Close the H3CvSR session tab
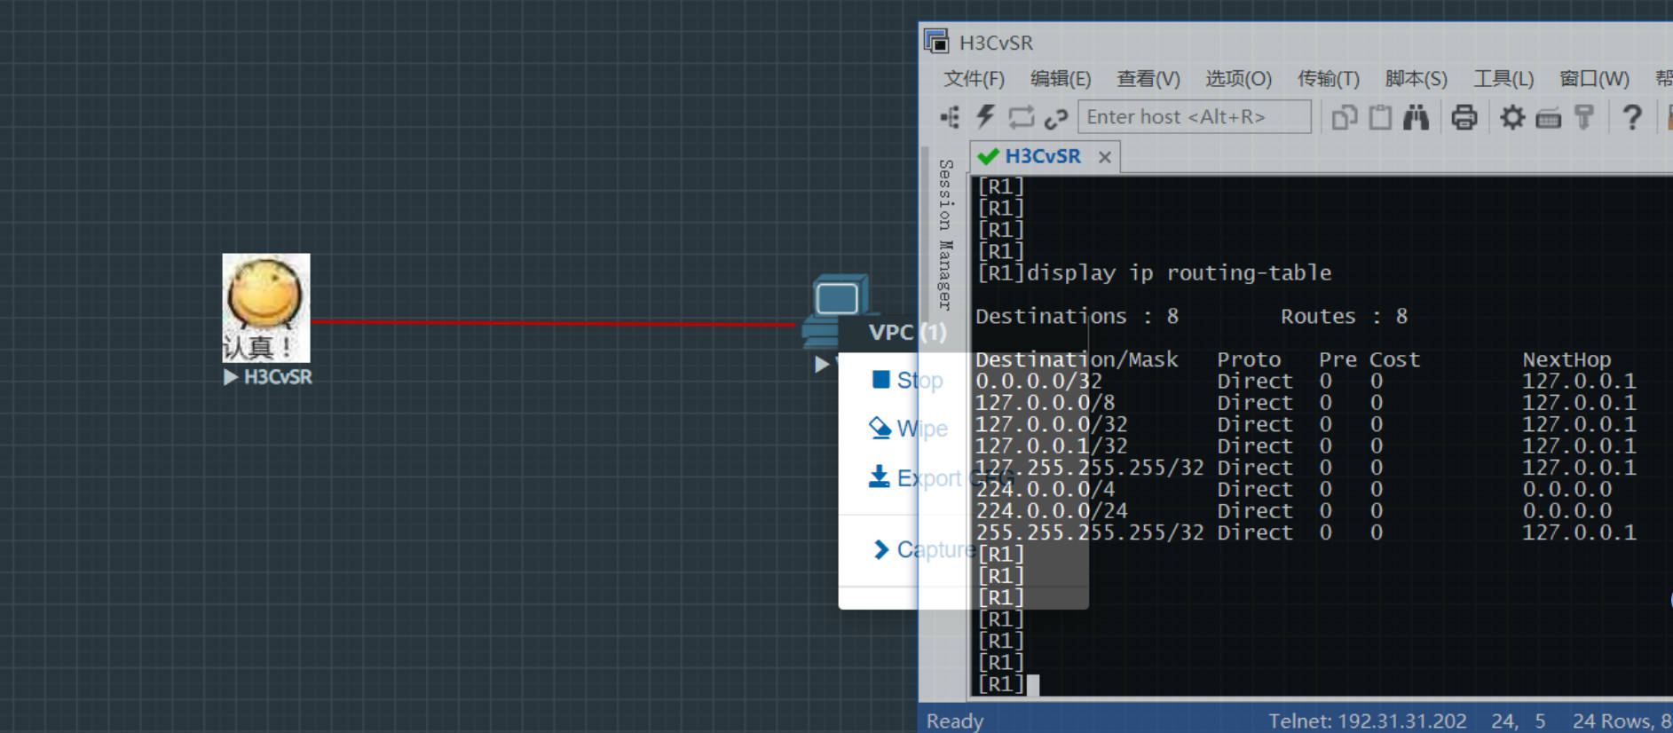This screenshot has height=733, width=1673. [1105, 157]
